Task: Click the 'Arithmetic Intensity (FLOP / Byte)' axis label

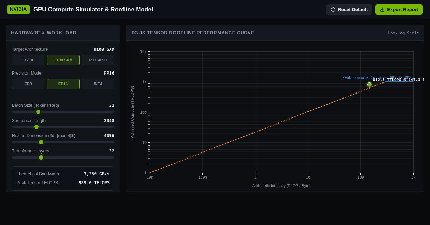Action: coord(281,186)
